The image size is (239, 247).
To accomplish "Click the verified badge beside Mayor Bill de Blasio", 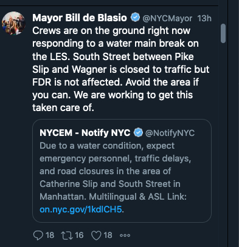I will pyautogui.click(x=135, y=18).
